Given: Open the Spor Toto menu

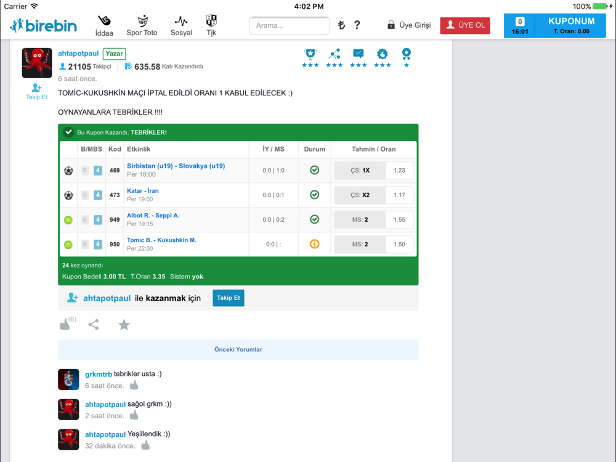Looking at the screenshot, I should click(142, 25).
